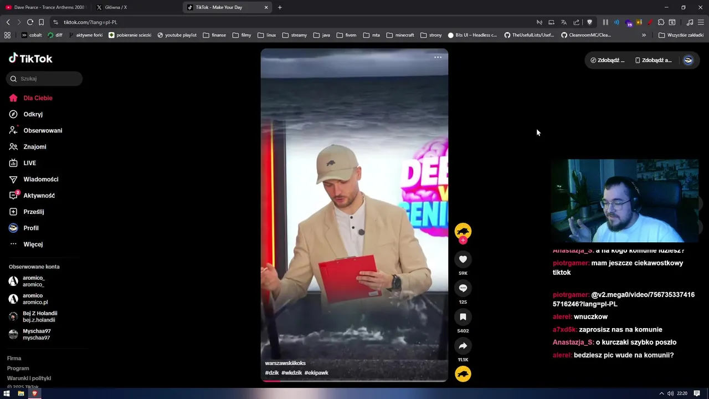The image size is (709, 399).
Task: Expand hidden bookmarks overflow chevron
Action: pos(644,35)
